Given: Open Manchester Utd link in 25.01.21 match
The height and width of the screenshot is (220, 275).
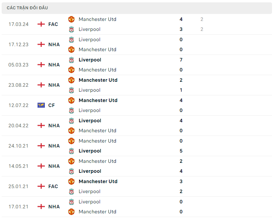Looking at the screenshot, I should [x=98, y=181].
